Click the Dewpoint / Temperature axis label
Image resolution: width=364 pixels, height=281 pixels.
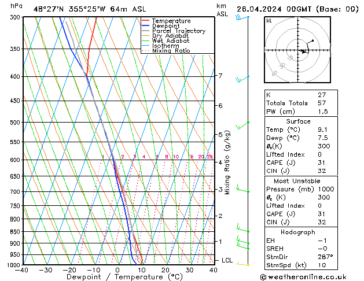(x=117, y=276)
